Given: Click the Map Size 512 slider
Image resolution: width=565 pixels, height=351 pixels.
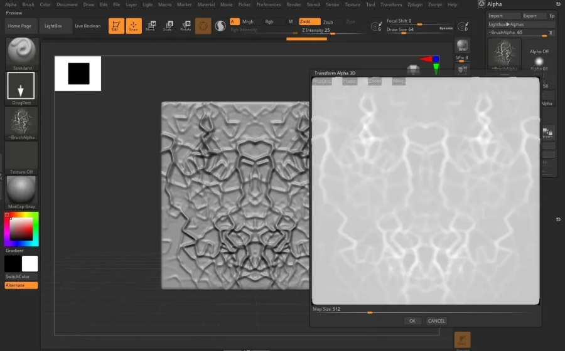Looking at the screenshot, I should [425, 310].
